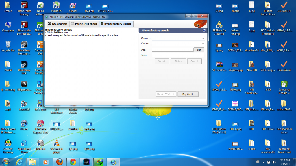Open the iPhone Carrier Che... folder
The image size is (296, 166).
click(x=268, y=8)
